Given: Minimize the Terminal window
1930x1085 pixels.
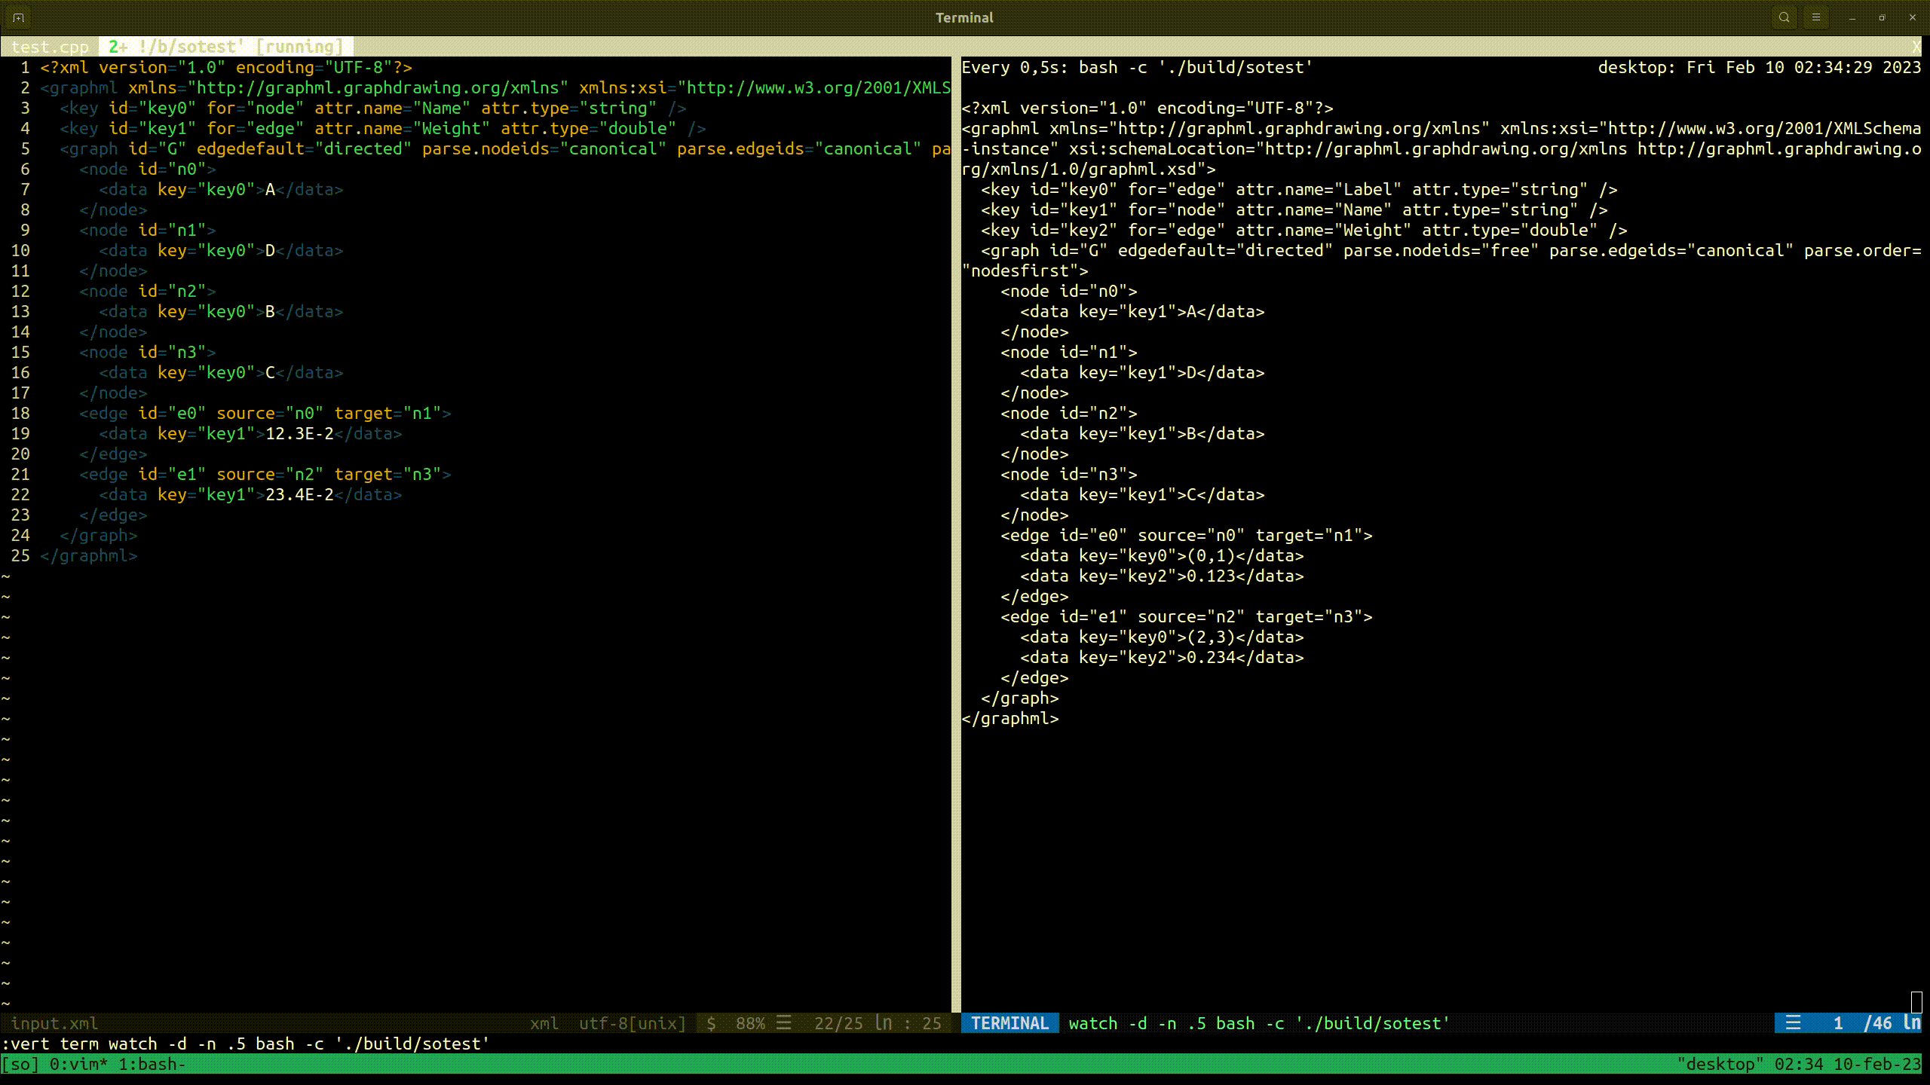Looking at the screenshot, I should [x=1852, y=17].
